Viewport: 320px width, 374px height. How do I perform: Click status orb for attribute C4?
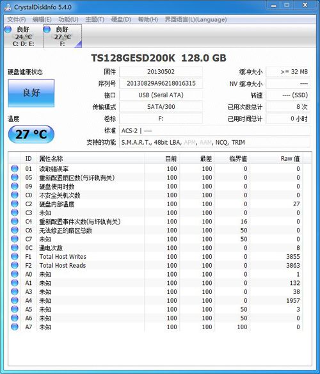(15, 222)
